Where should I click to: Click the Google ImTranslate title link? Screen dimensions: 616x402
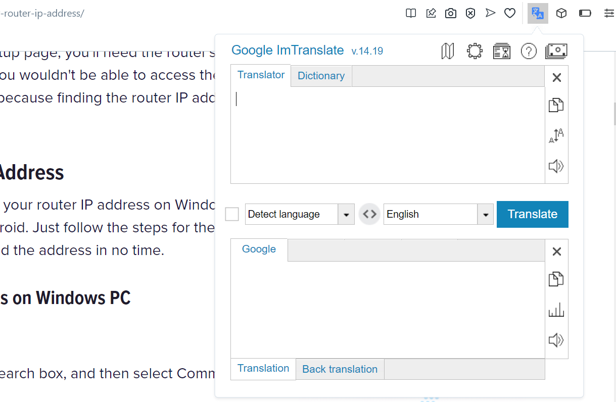point(288,50)
